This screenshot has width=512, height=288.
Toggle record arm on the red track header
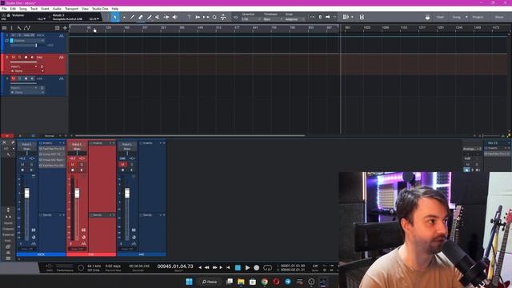coord(26,58)
